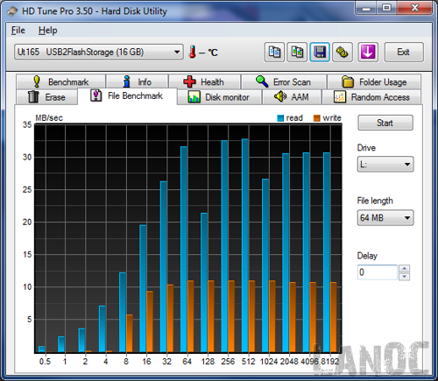The width and height of the screenshot is (438, 381).
Task: Switch to the Random Access tab
Action: [x=371, y=97]
